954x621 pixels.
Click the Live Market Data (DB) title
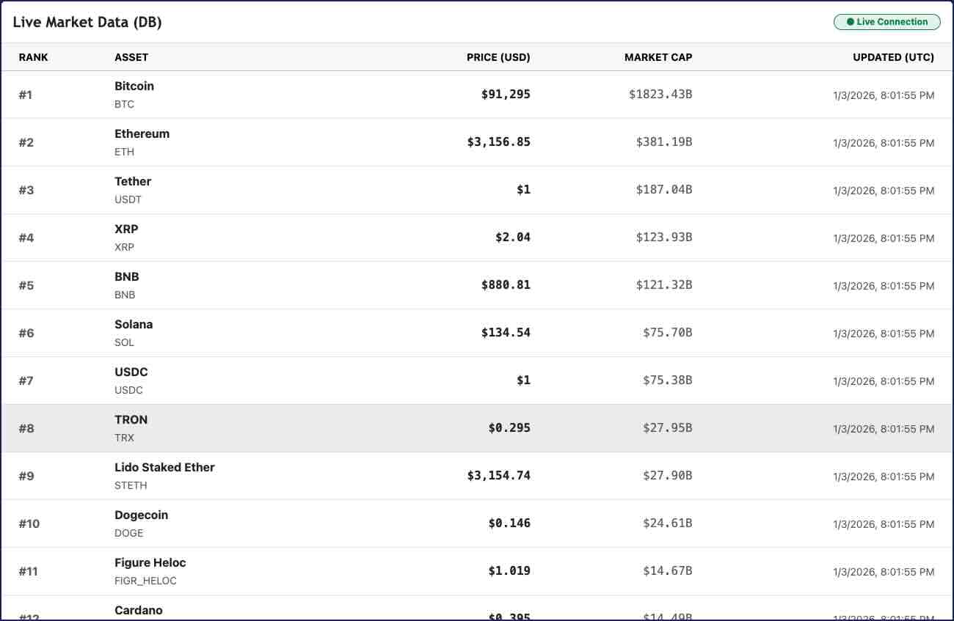(x=87, y=22)
